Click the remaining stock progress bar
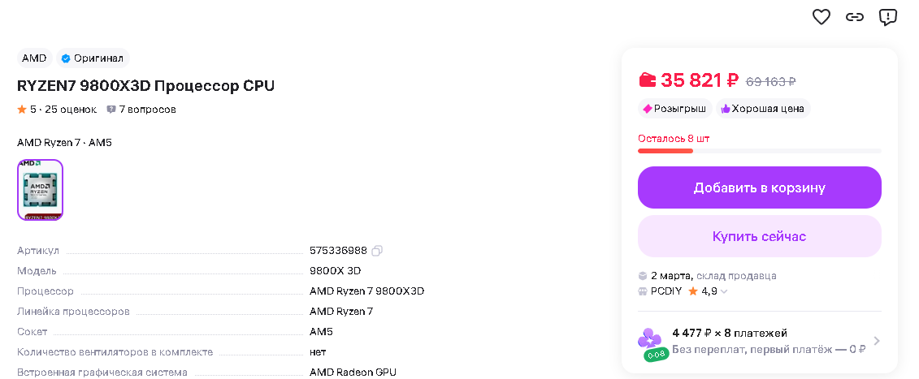 point(760,151)
